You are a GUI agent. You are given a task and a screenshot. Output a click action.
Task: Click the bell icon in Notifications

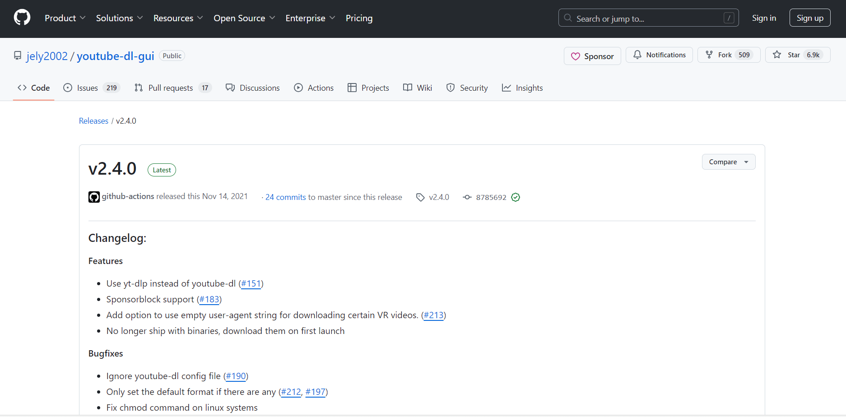click(x=637, y=55)
